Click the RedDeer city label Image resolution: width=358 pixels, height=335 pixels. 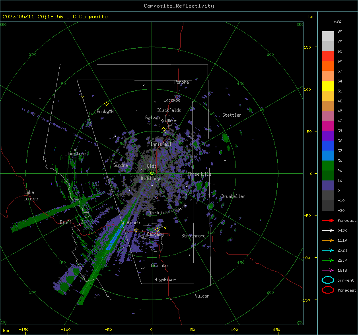pyautogui.click(x=169, y=121)
